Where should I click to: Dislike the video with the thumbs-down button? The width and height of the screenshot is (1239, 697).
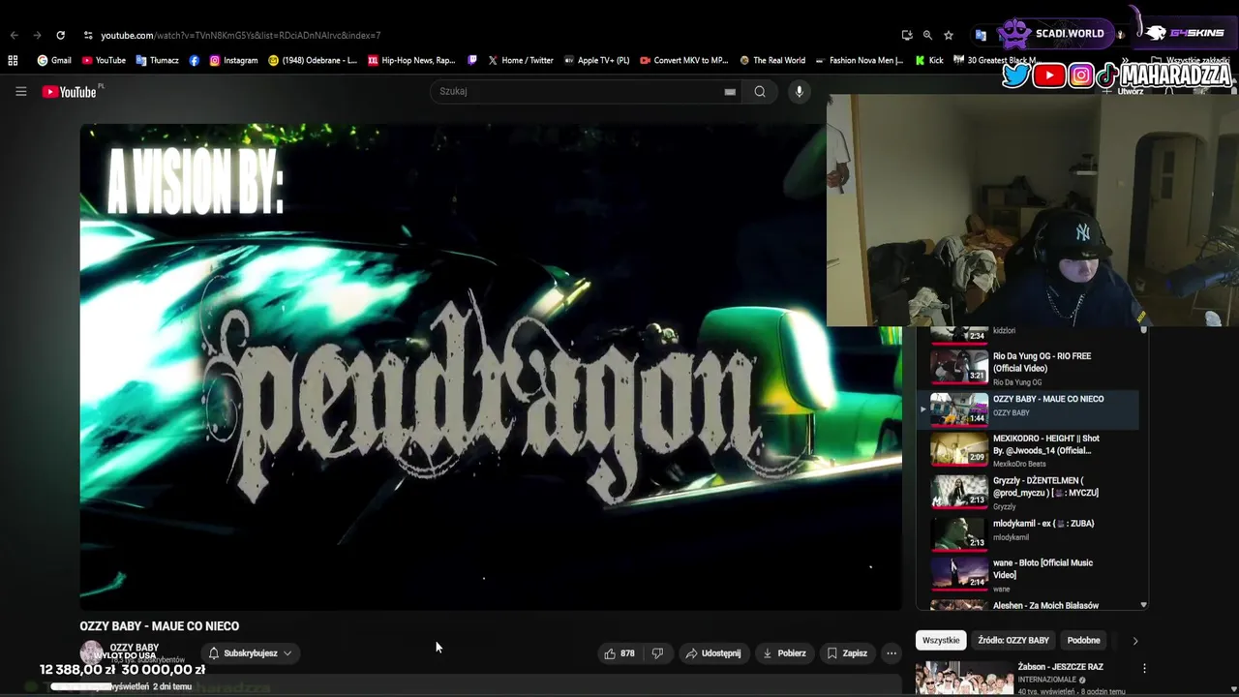click(x=657, y=653)
